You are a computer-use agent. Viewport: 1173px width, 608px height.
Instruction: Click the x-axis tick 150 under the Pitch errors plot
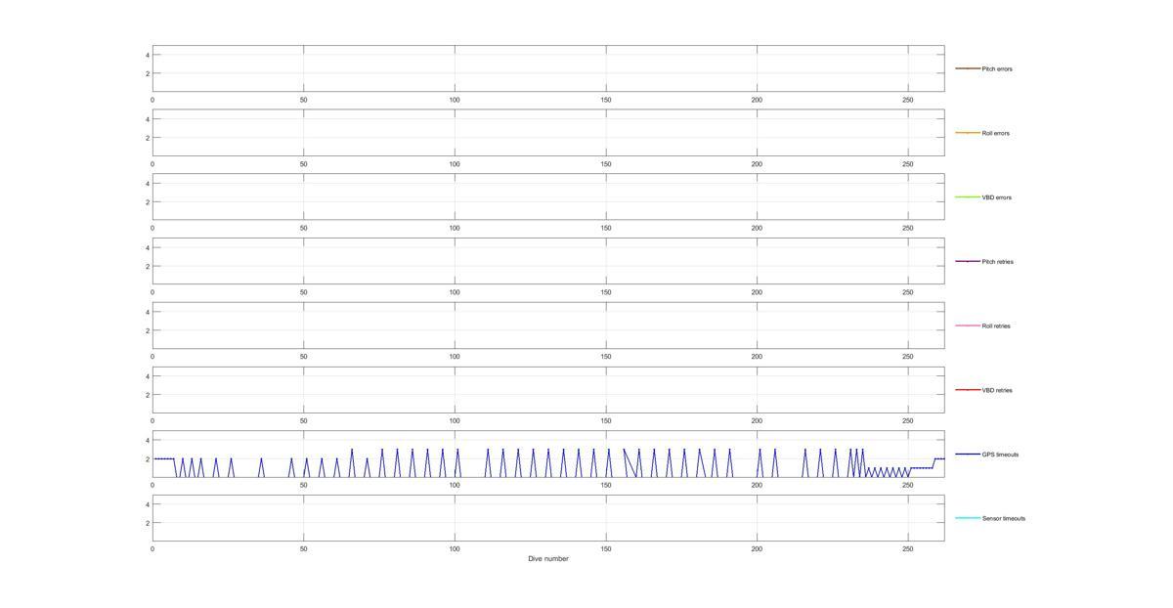click(606, 100)
